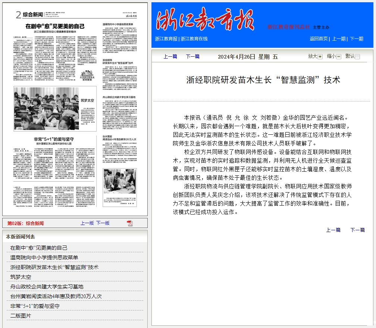Click the 缩小 zoom-out minus icon
This screenshot has width=376, height=328.
(x=339, y=57)
